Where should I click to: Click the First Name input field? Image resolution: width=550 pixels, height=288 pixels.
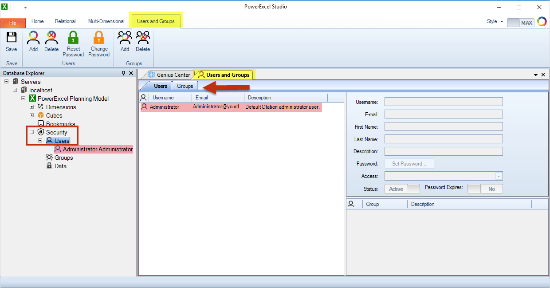(444, 127)
